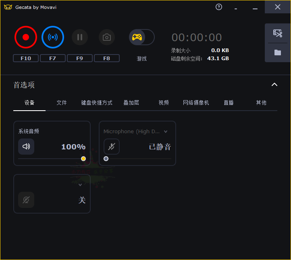The height and width of the screenshot is (260, 291).
Task: Start recording with the red record button
Action: 26,37
